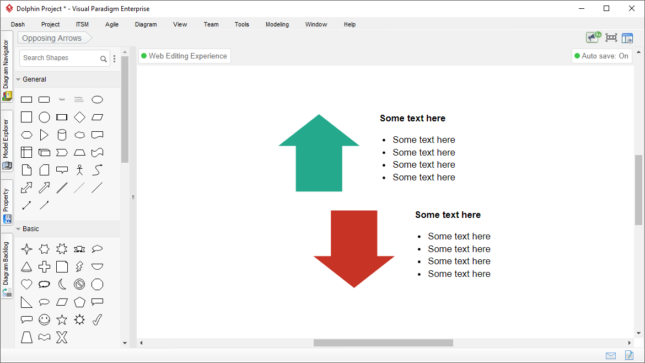Toggle the palette collapse handle
645x363 pixels.
[x=133, y=197]
